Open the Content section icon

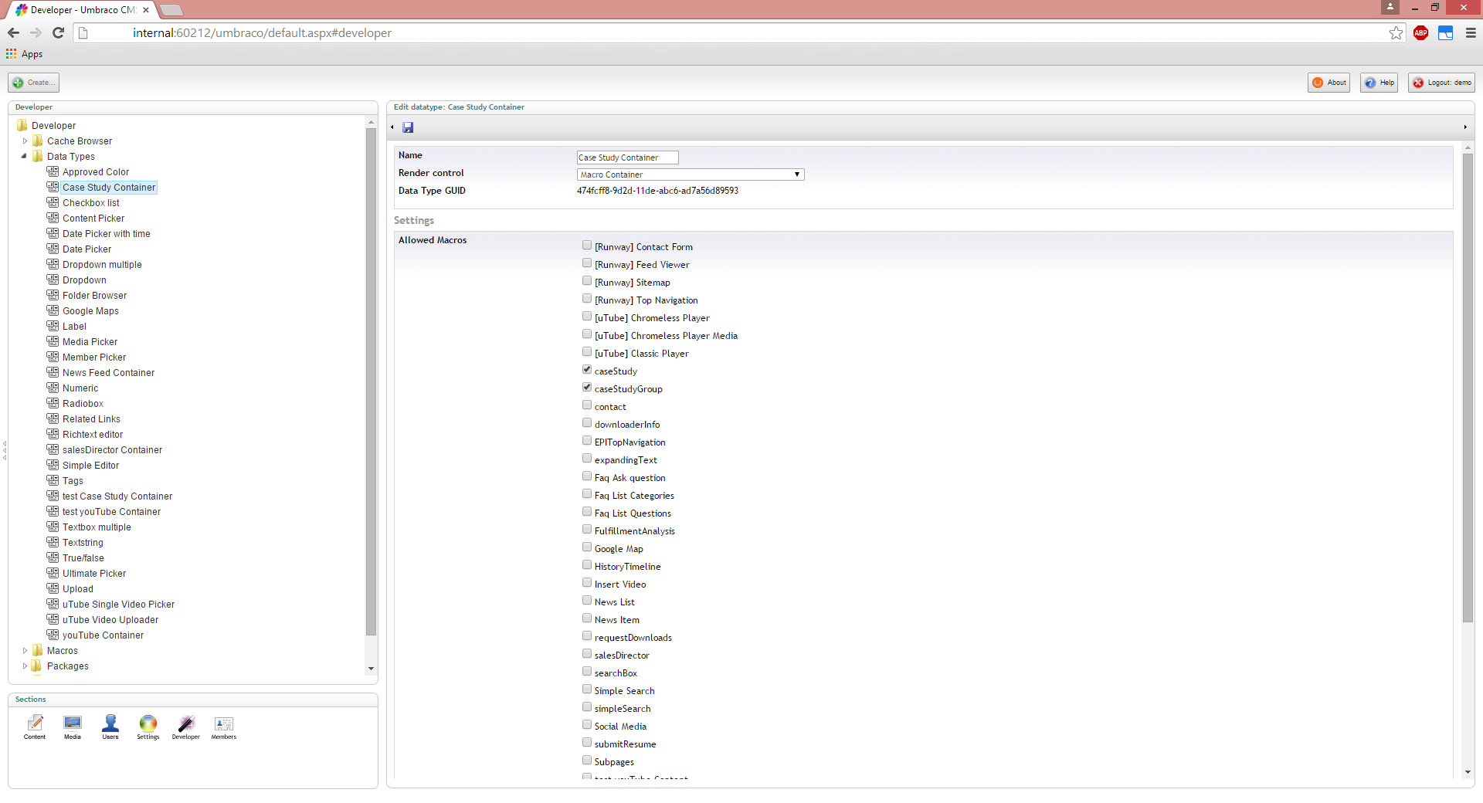35,727
